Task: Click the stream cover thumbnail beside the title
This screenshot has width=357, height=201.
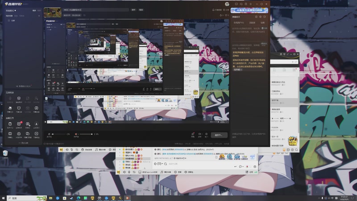Action: pos(53,13)
